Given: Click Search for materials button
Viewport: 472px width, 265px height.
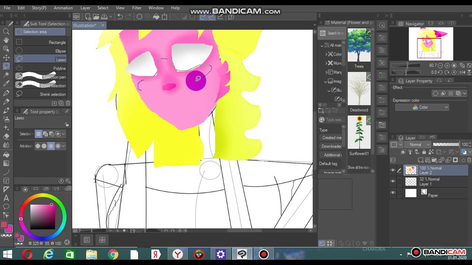Looking at the screenshot, I should pyautogui.click(x=331, y=33).
